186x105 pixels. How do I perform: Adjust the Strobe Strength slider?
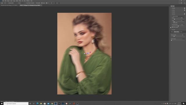point(174,36)
